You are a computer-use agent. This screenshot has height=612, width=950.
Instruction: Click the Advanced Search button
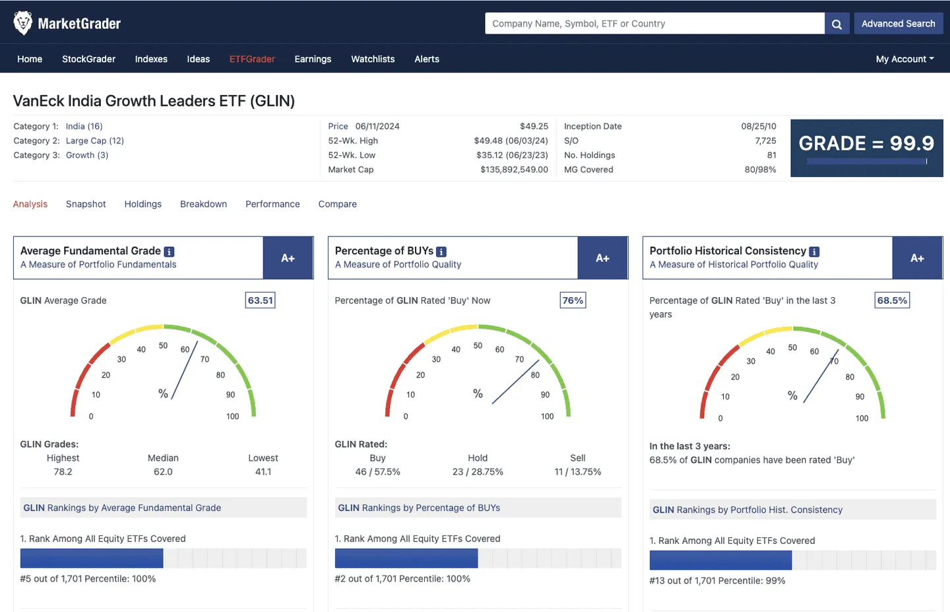(x=898, y=24)
